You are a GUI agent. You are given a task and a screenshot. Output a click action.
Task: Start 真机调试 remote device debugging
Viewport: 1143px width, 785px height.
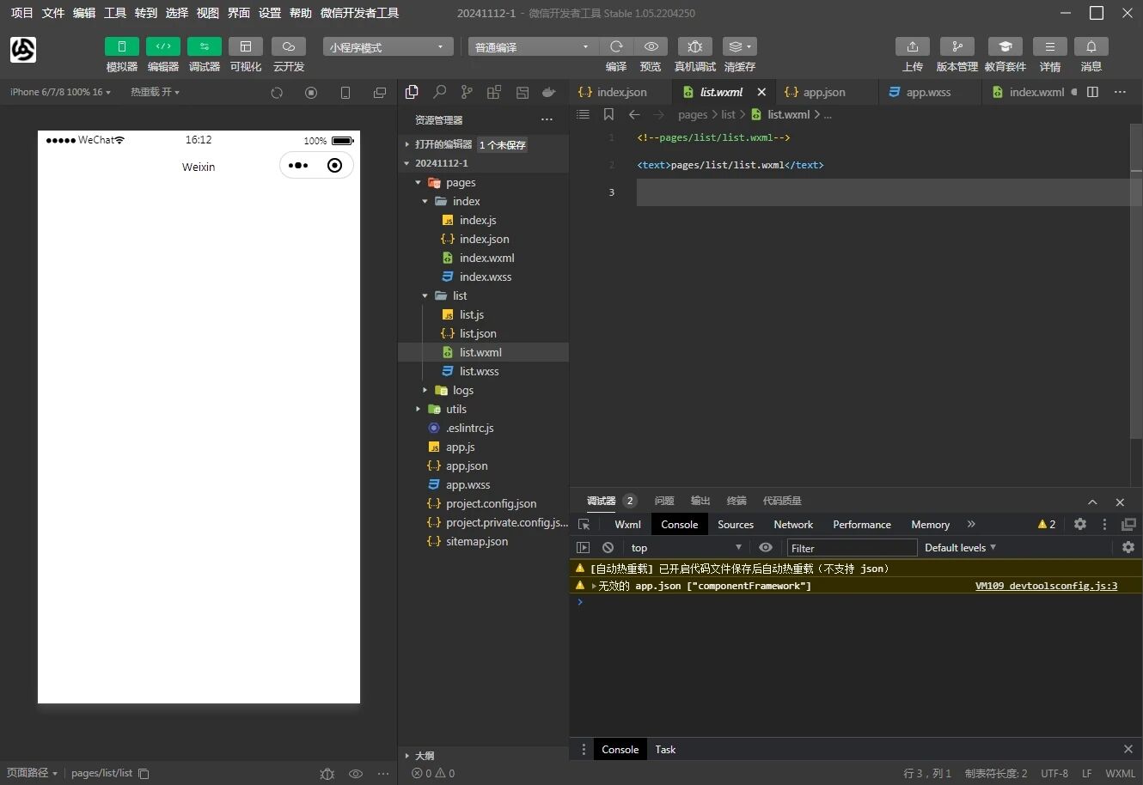(695, 46)
